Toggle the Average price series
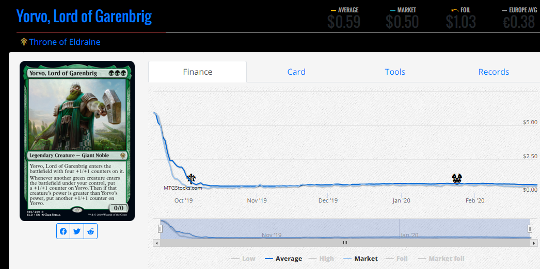This screenshot has width=540, height=269. [x=283, y=259]
